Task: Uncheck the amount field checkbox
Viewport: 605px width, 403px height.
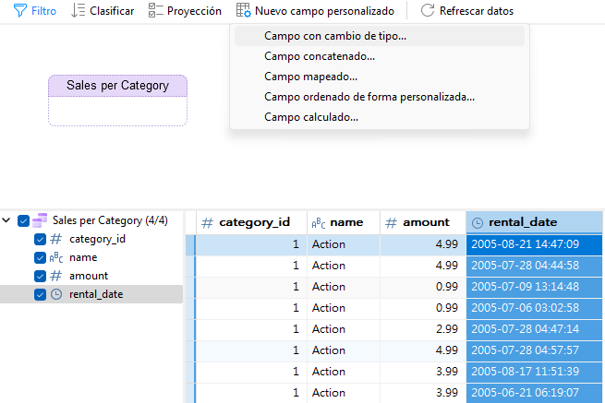Action: (40, 276)
